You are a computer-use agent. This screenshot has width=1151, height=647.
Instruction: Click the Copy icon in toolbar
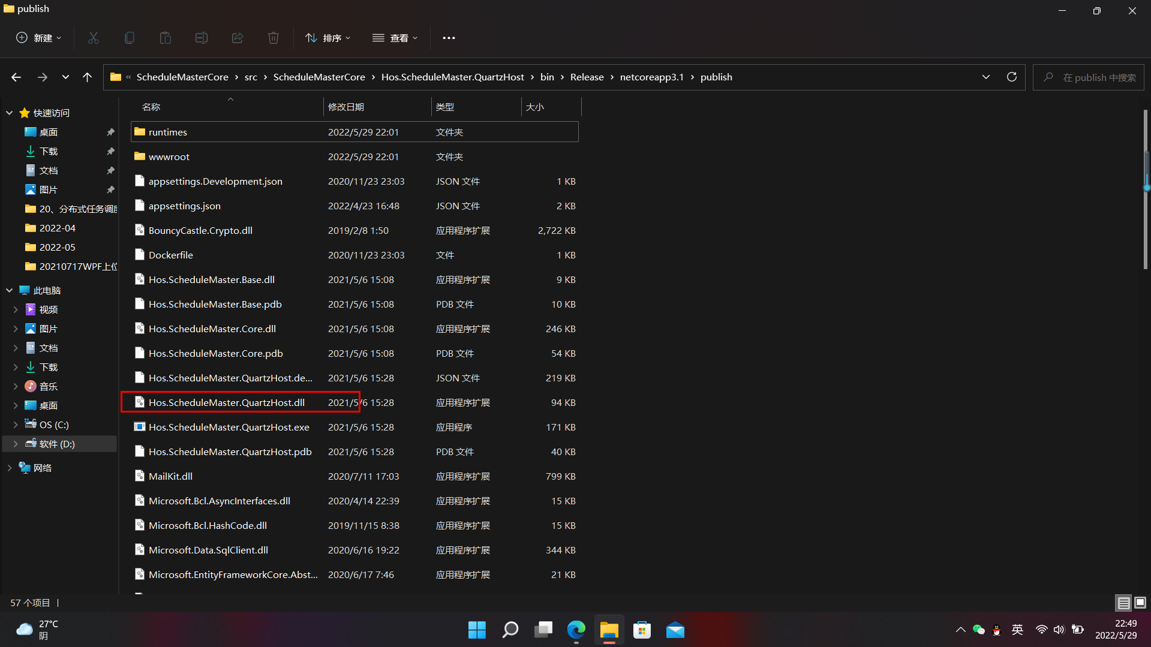[x=129, y=38]
